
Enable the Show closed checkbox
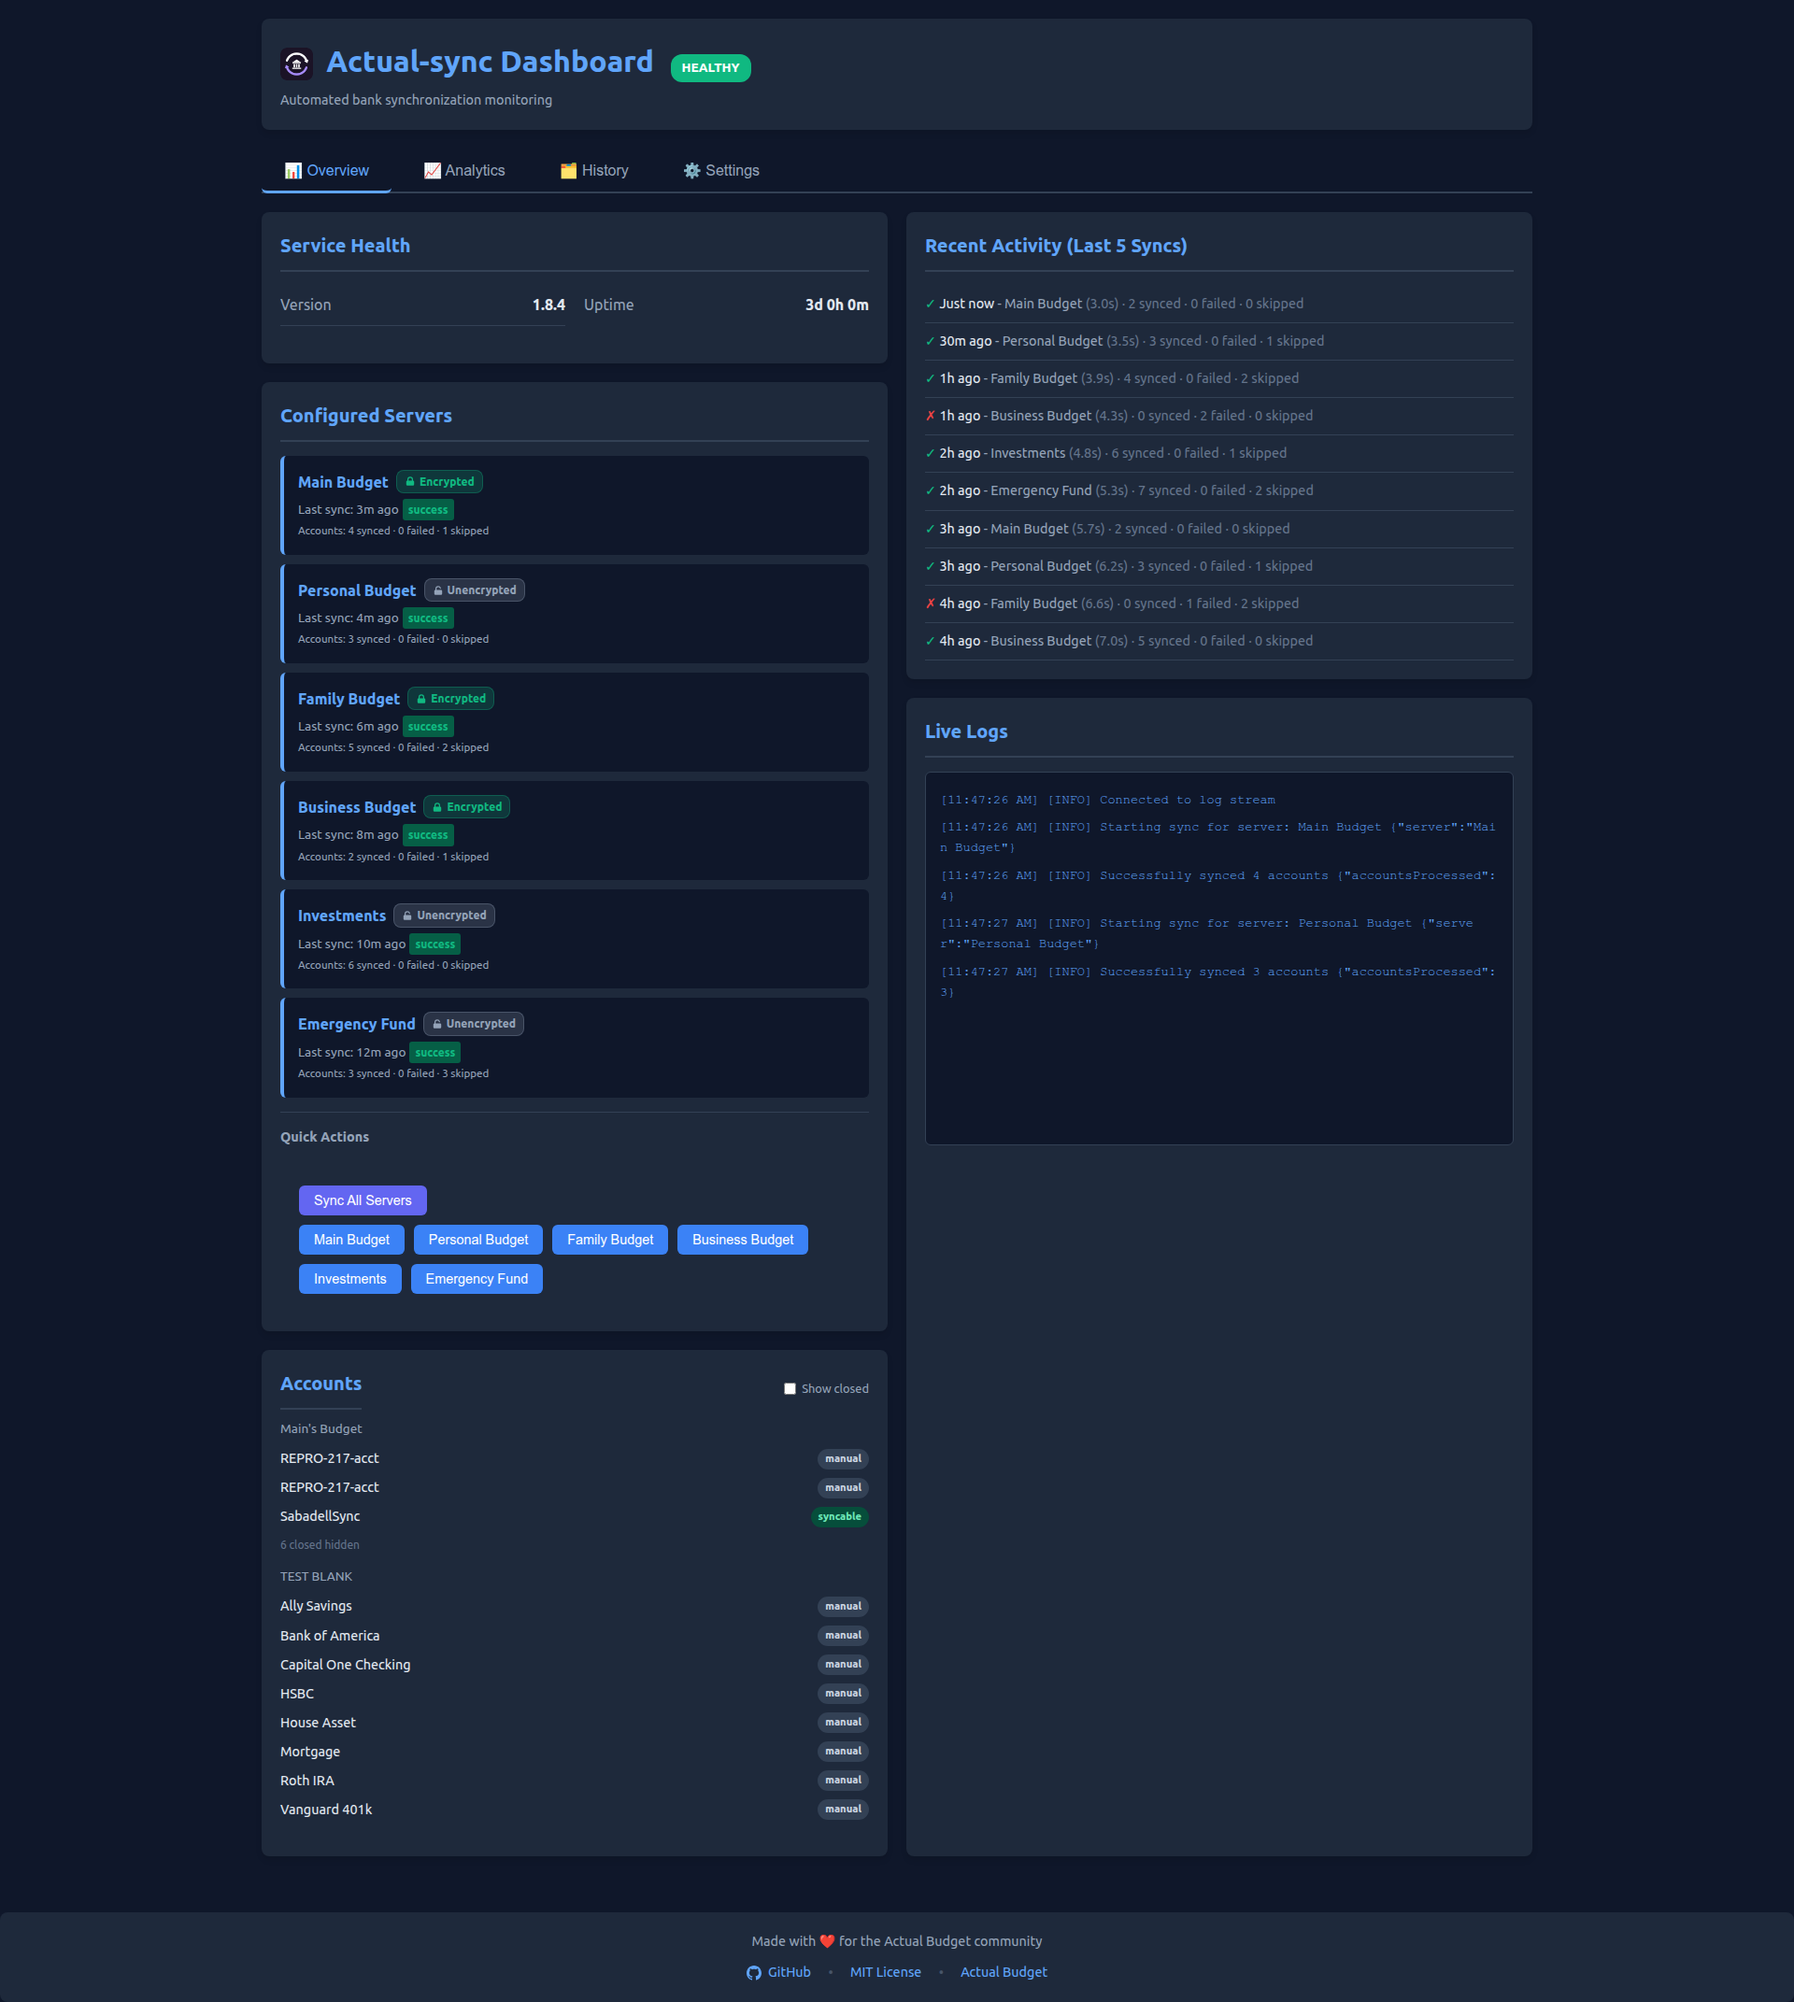790,1389
